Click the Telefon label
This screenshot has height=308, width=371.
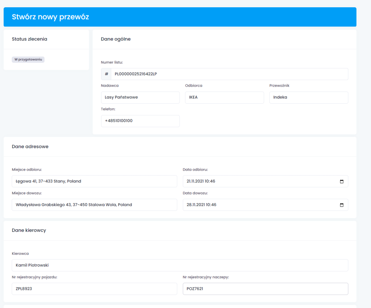[108, 109]
